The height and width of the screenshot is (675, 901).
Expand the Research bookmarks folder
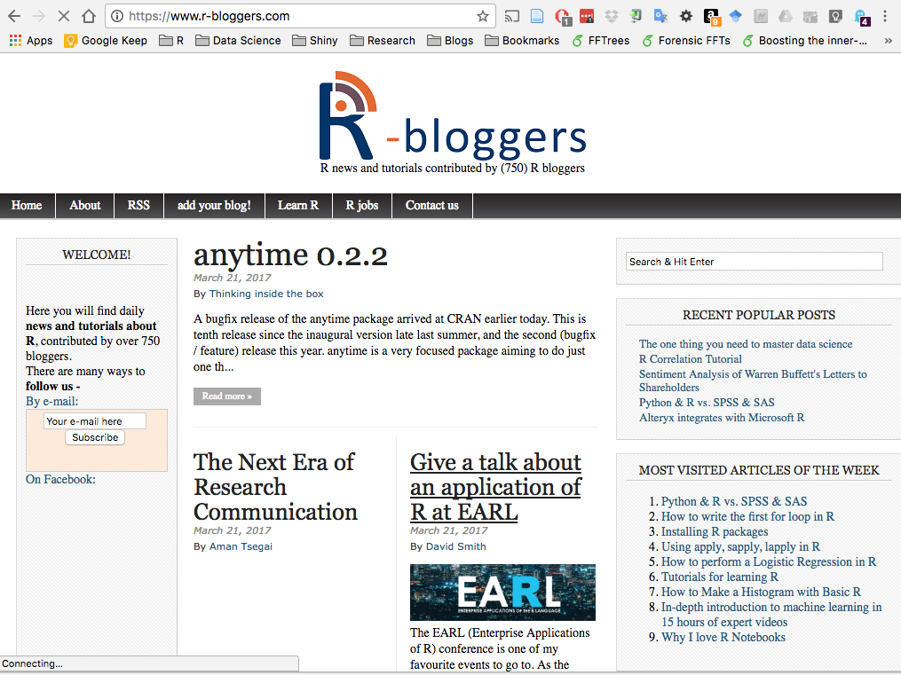[x=382, y=40]
